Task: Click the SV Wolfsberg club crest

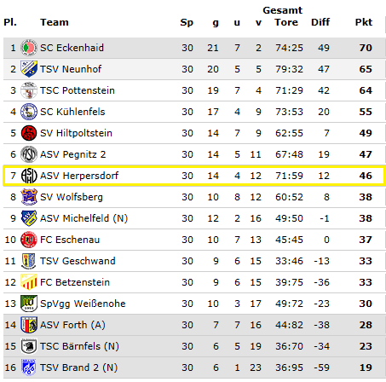Action: coord(29,197)
